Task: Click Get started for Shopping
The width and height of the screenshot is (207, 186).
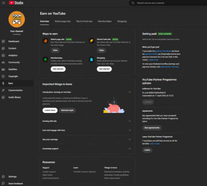Action: pos(104,69)
